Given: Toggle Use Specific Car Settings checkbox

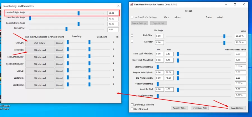Looking at the screenshot, I should 132,17.
